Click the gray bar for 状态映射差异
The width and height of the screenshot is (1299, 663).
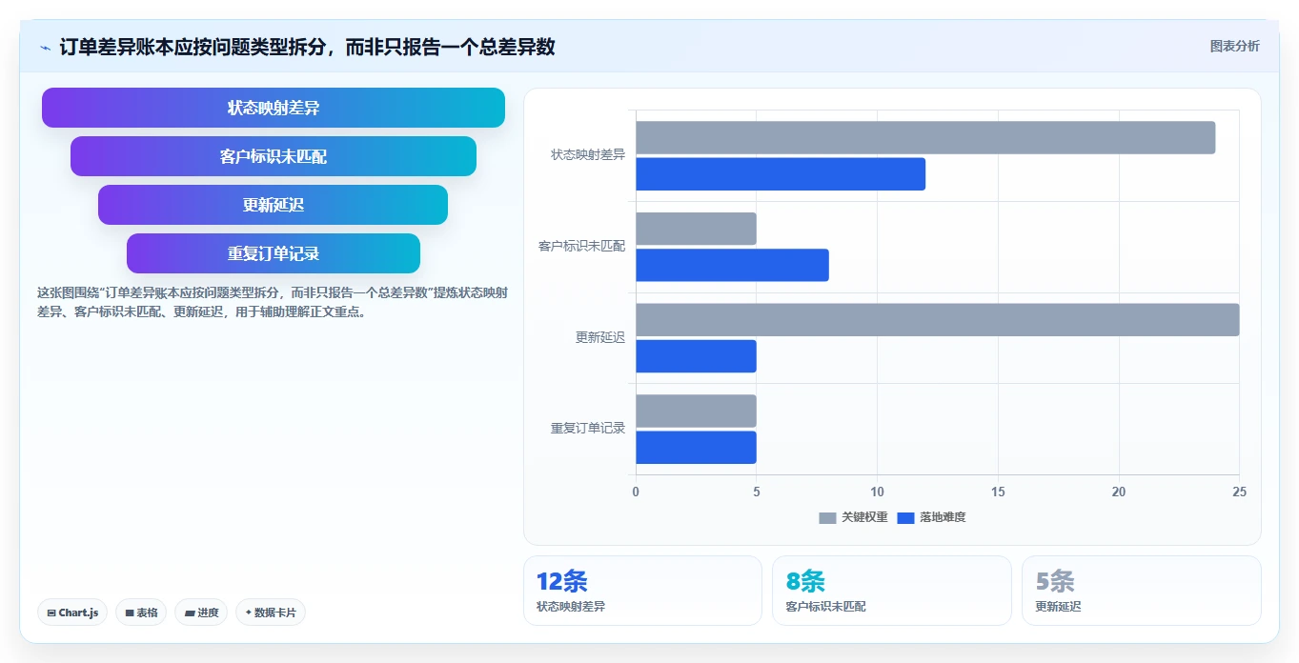click(925, 137)
